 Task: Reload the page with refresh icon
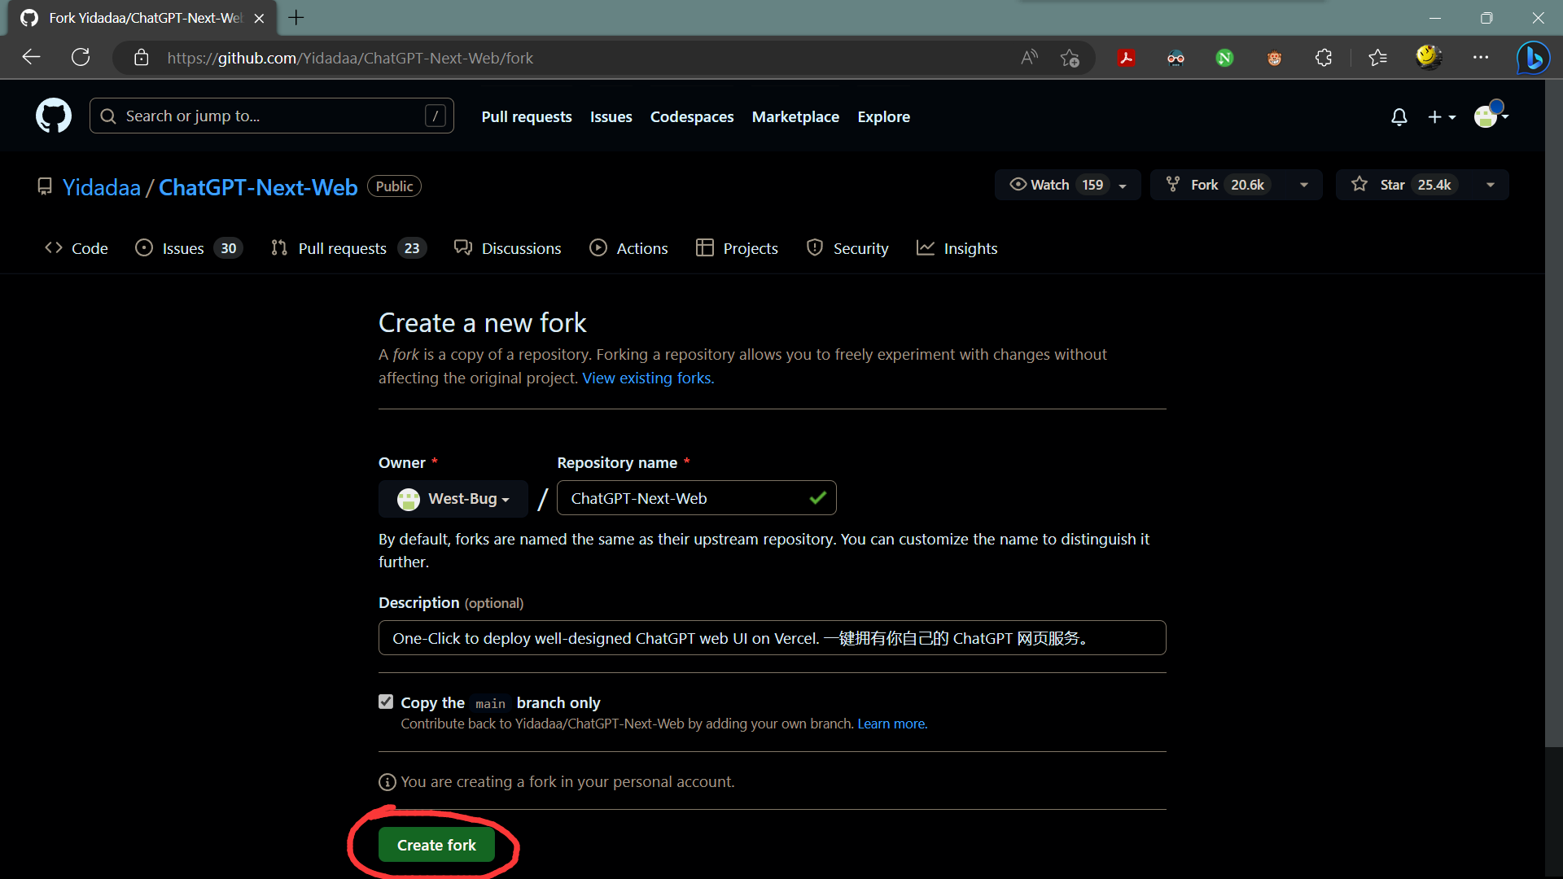[81, 58]
